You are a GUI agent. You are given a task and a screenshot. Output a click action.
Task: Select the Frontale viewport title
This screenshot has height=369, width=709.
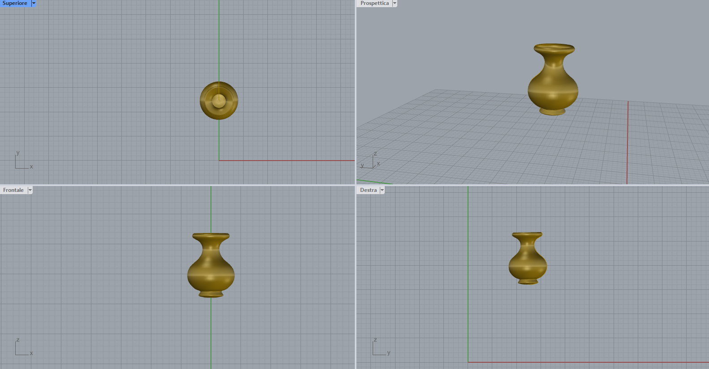13,190
